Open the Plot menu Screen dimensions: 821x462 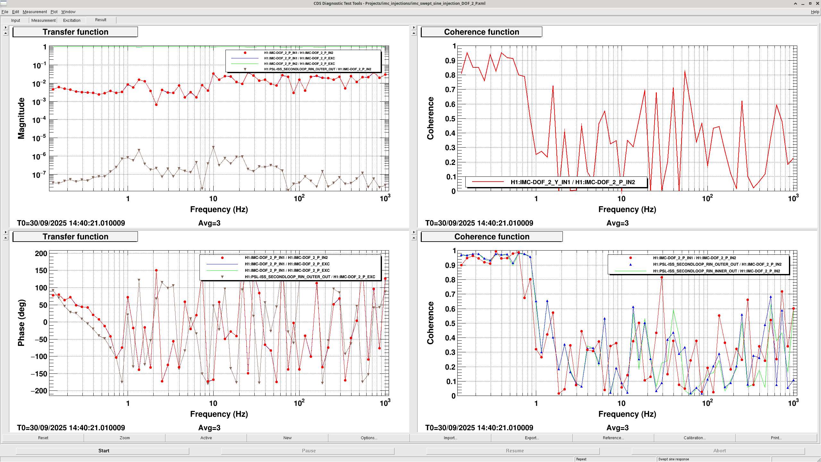point(54,12)
